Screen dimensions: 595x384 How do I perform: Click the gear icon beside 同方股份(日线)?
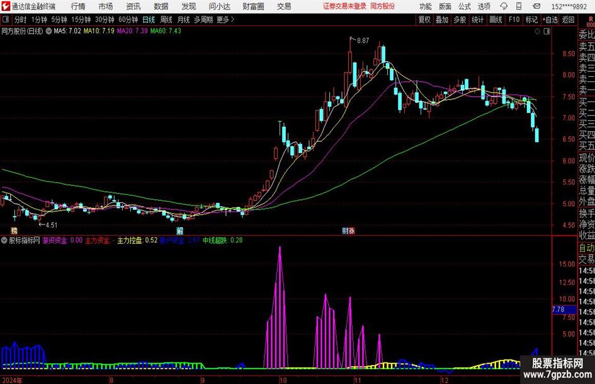48,31
